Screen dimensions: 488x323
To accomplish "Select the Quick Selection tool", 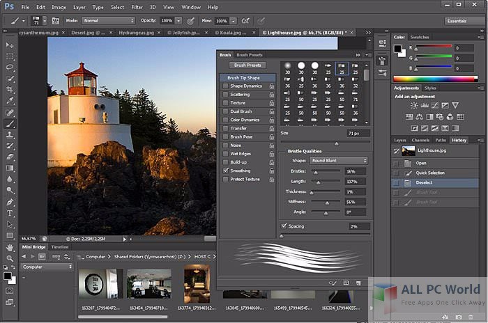I will [10, 79].
